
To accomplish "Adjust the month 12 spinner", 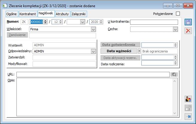I will [x=61, y=22].
